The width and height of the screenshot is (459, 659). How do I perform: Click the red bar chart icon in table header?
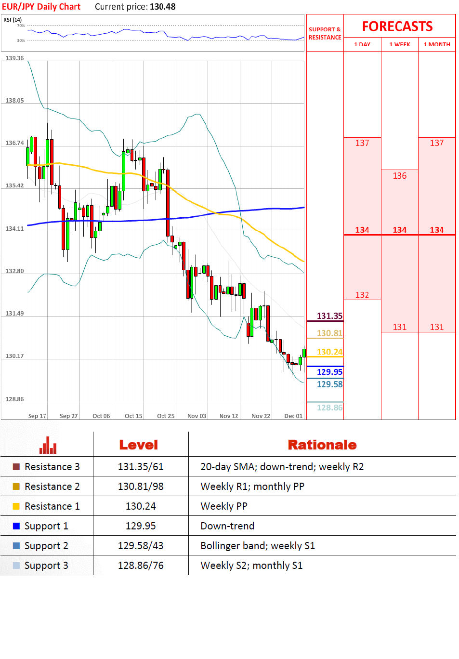48,445
